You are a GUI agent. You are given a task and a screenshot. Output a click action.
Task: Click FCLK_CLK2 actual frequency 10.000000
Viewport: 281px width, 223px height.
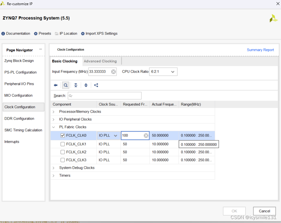(164, 152)
